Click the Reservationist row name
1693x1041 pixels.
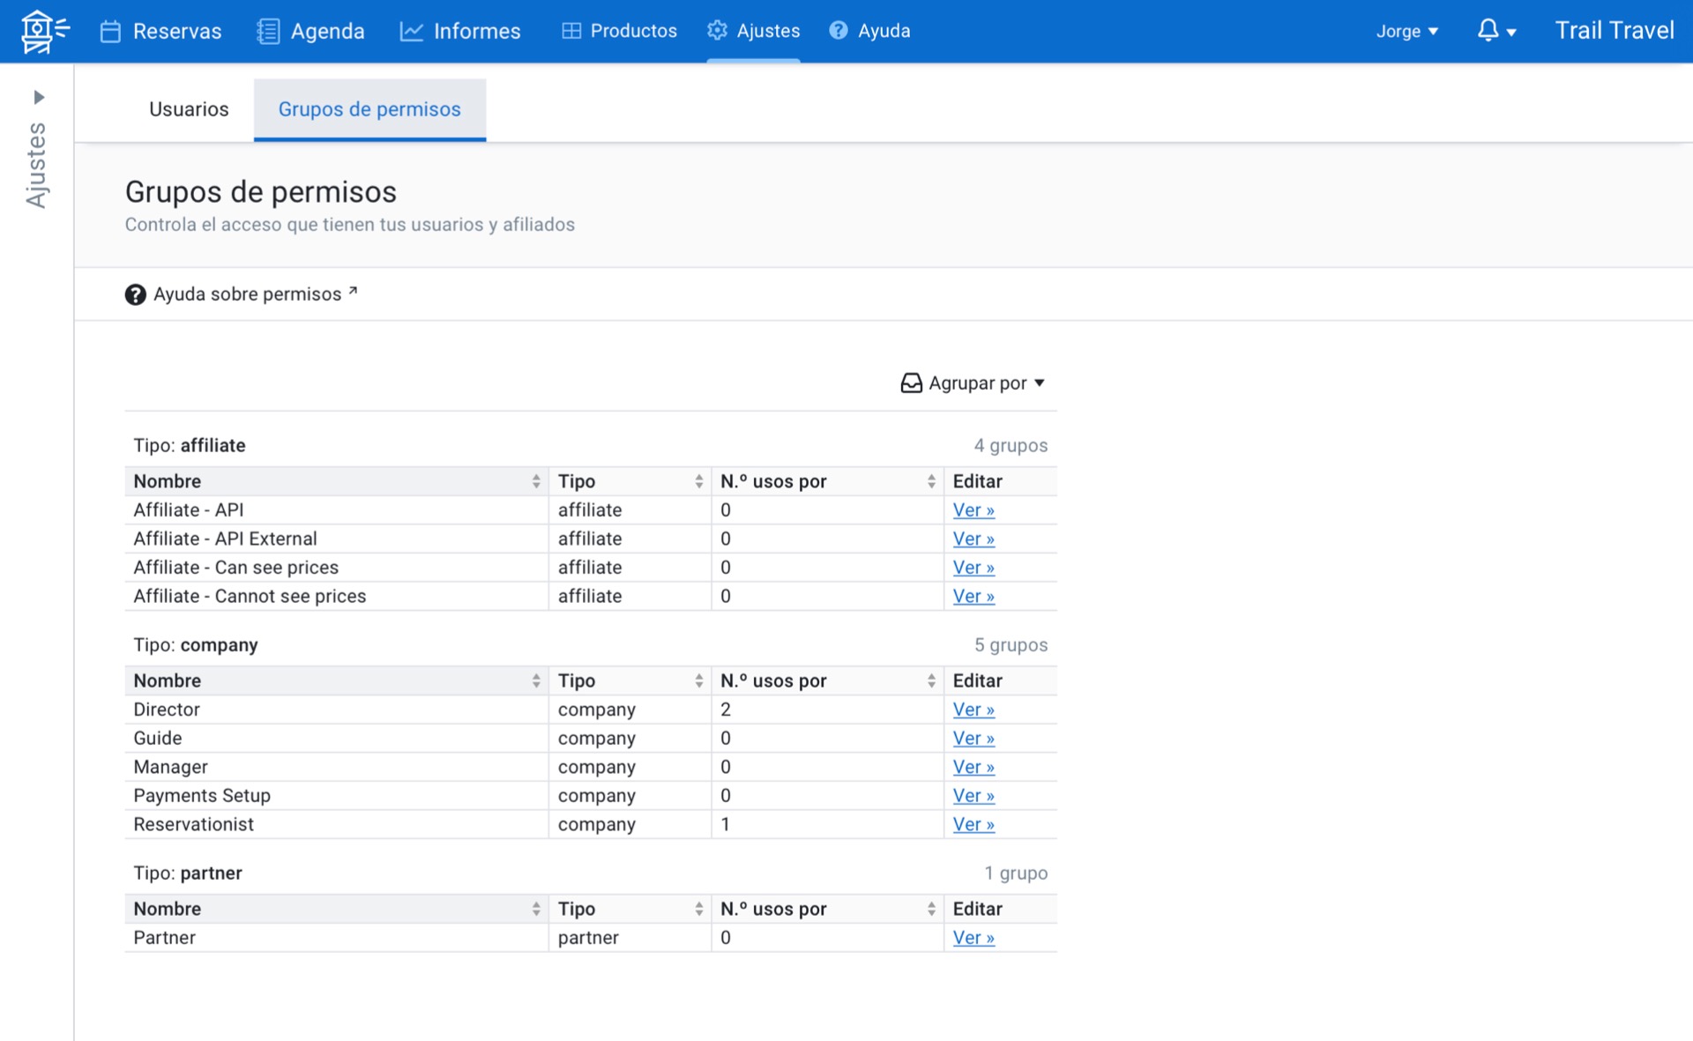click(193, 824)
